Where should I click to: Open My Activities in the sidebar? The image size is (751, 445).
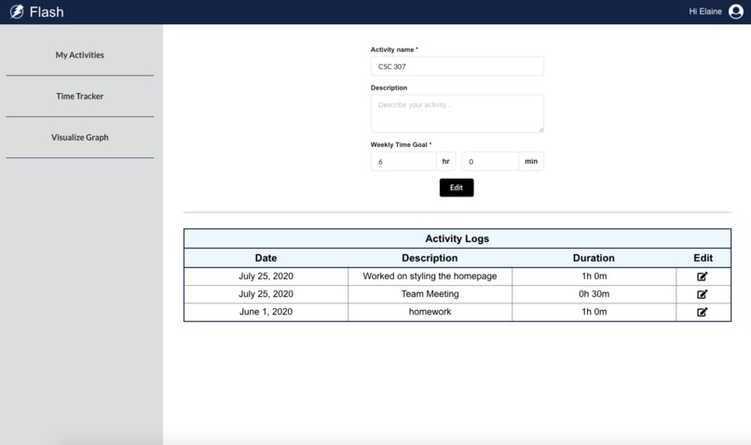click(79, 55)
